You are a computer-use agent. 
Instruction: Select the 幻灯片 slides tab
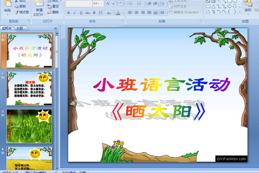(7, 28)
